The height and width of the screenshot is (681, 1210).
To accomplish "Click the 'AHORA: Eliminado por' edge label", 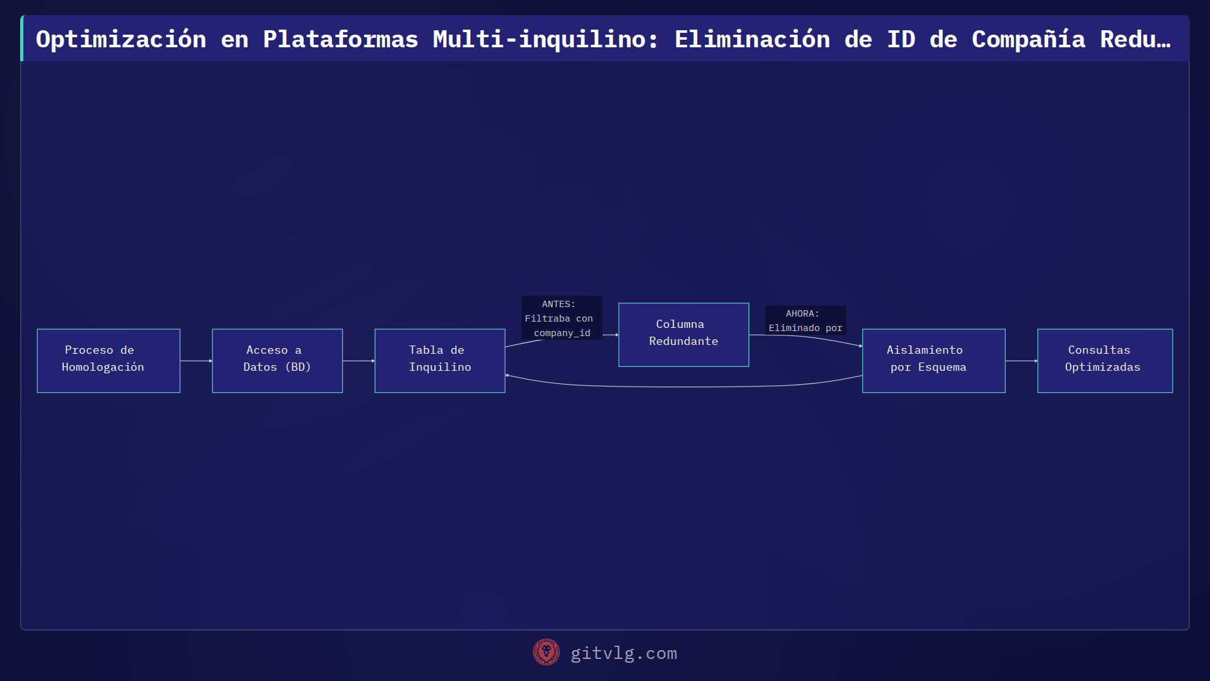I will click(x=805, y=321).
